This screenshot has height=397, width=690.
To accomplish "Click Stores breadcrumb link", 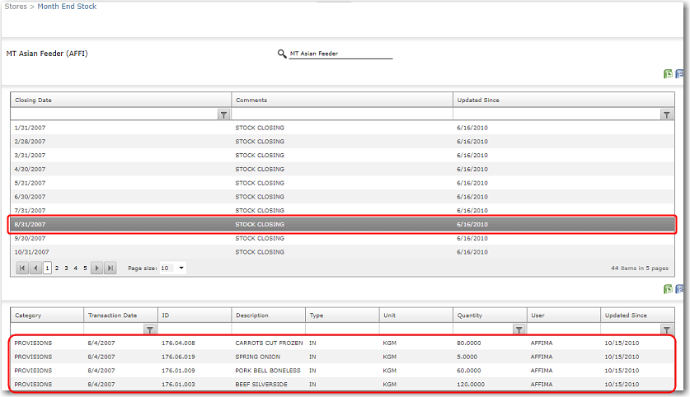I will tap(16, 7).
